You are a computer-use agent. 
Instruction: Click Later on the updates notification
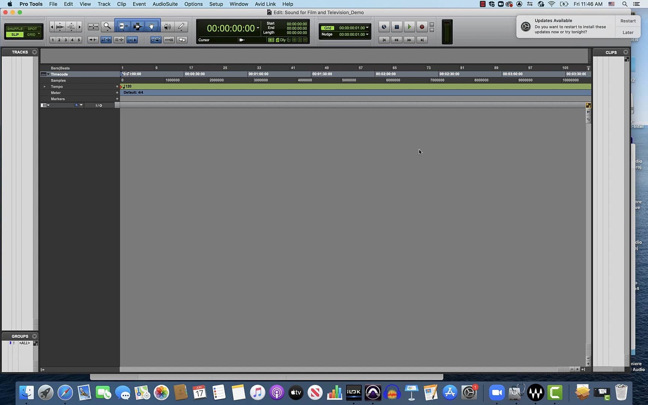pyautogui.click(x=628, y=32)
